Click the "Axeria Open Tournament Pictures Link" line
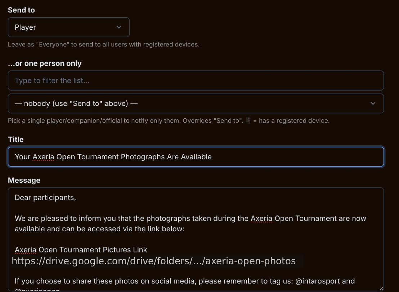399x292 pixels. pyautogui.click(x=81, y=250)
